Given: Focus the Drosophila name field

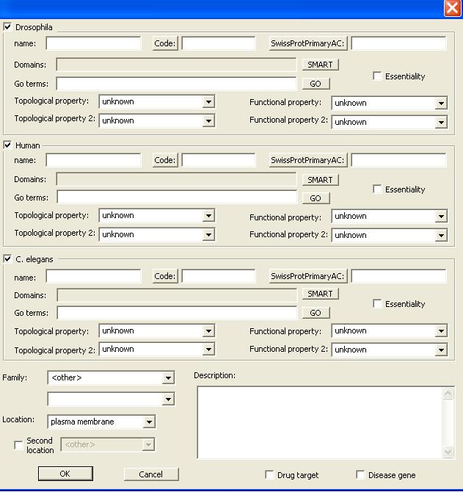Looking at the screenshot, I should coord(93,43).
